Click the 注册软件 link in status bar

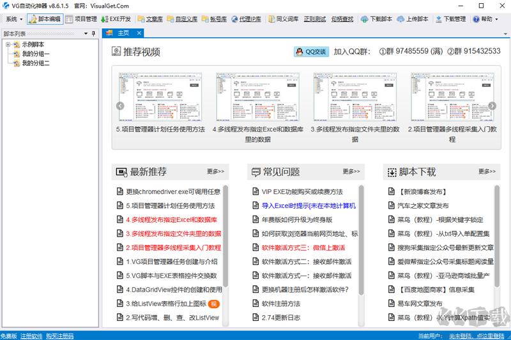pyautogui.click(x=31, y=336)
